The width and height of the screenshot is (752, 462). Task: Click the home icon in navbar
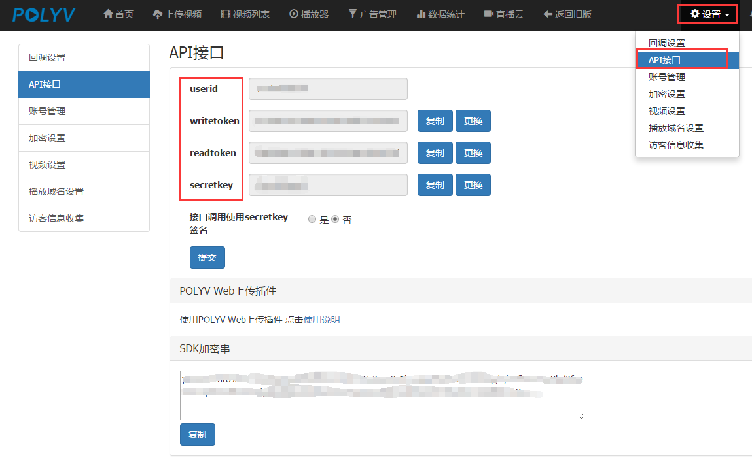point(109,14)
